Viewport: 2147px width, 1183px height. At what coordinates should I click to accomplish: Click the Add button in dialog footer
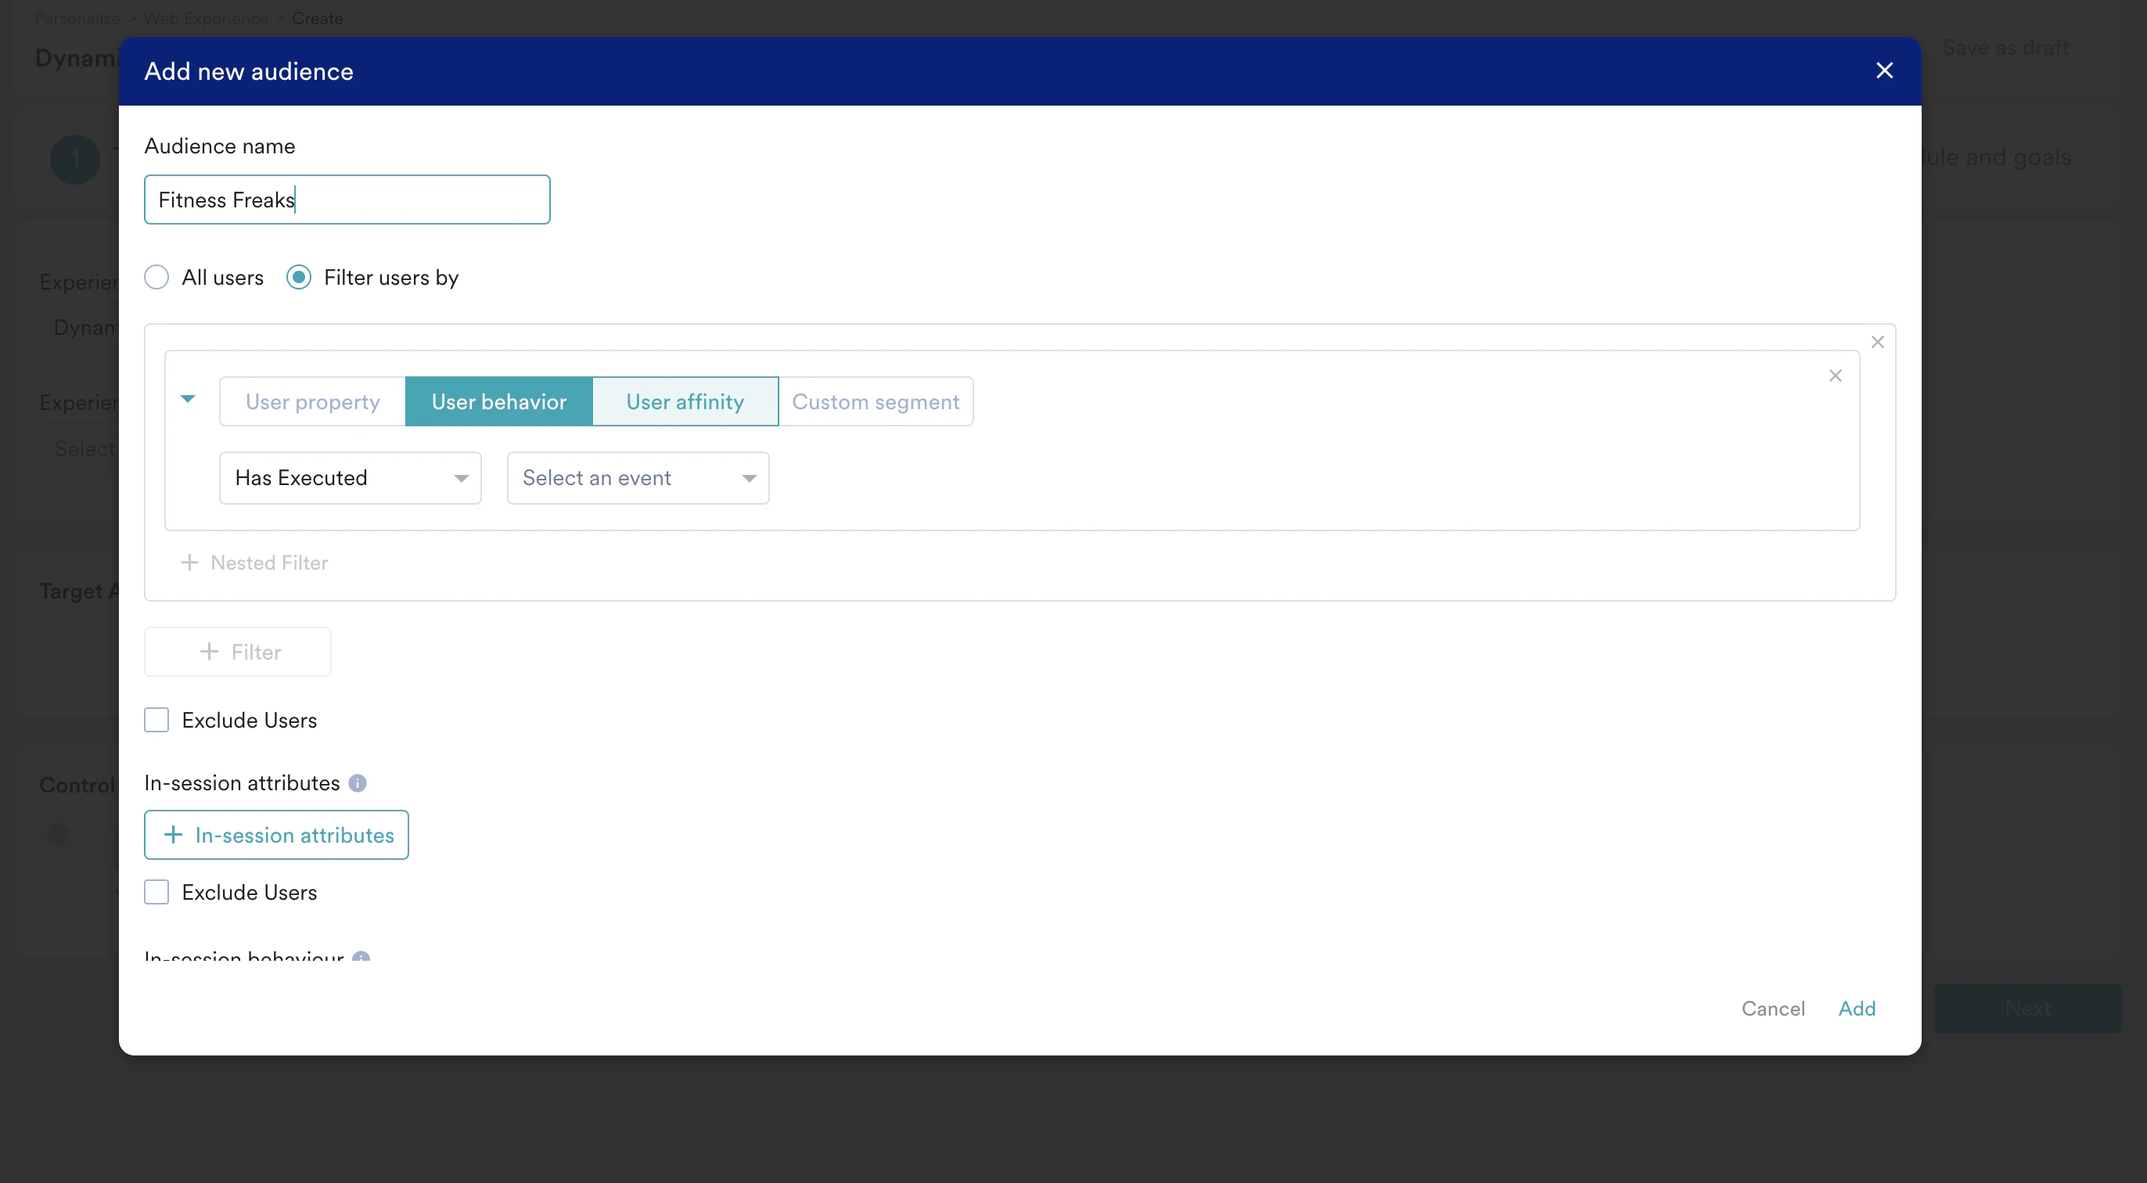tap(1856, 1008)
